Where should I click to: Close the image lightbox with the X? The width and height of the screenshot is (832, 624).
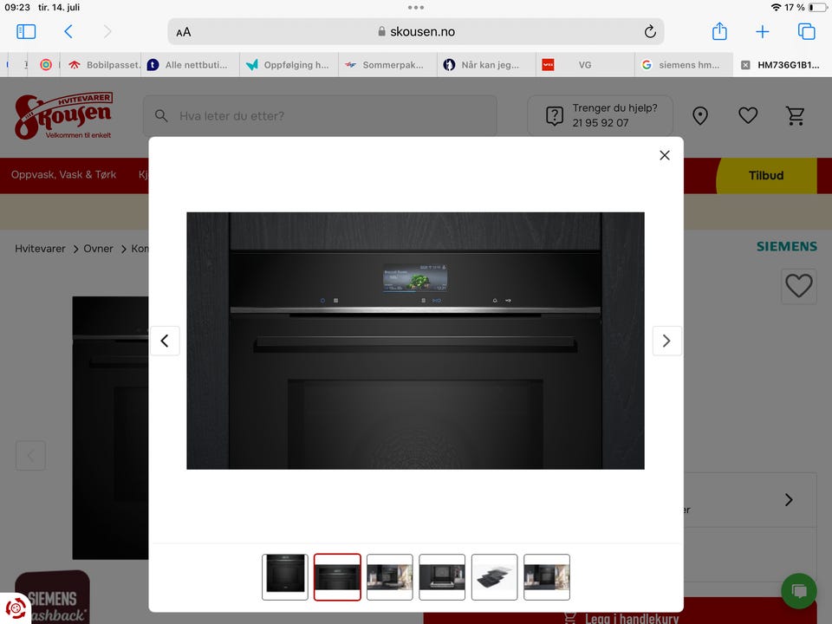pyautogui.click(x=665, y=155)
